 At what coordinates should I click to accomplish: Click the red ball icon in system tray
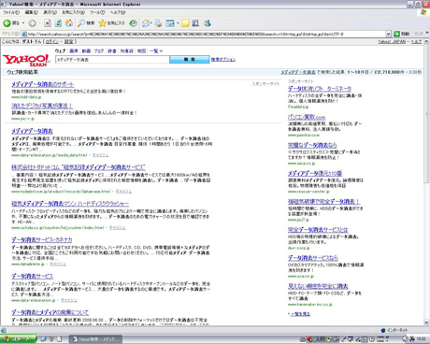coord(309,339)
